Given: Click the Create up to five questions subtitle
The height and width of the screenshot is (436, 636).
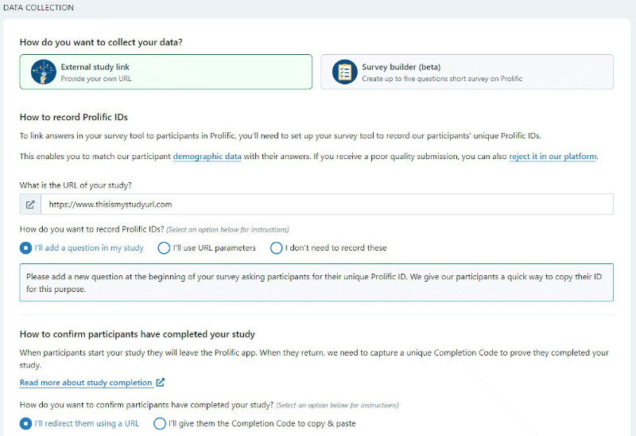Looking at the screenshot, I should (x=442, y=79).
